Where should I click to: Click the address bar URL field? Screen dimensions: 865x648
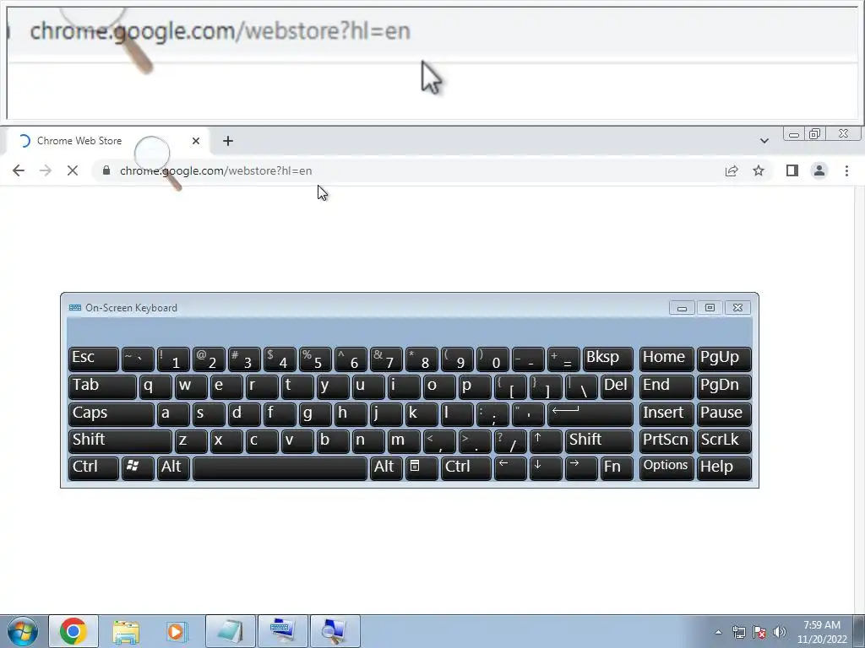pos(408,170)
